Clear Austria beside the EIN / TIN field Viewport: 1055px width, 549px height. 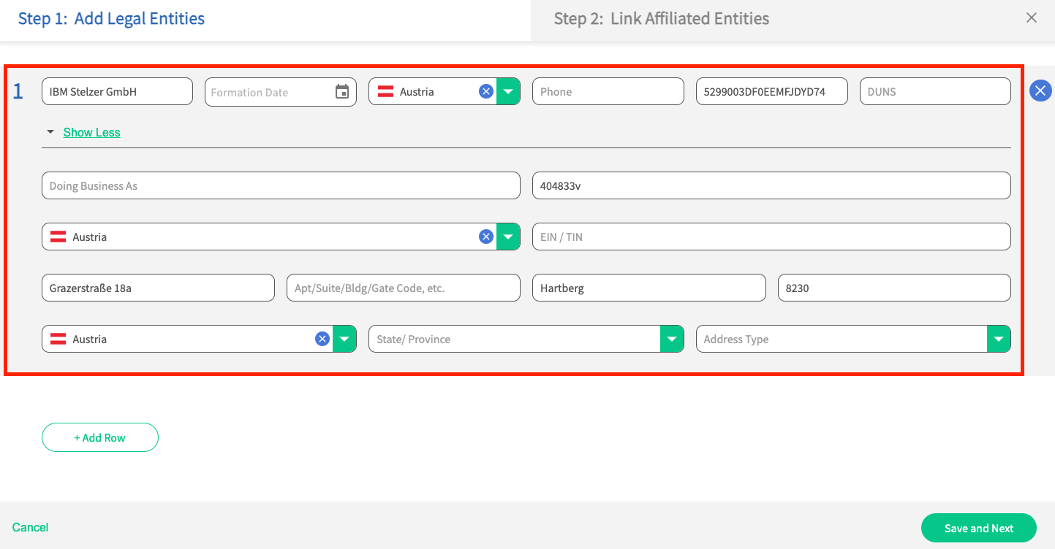(486, 237)
